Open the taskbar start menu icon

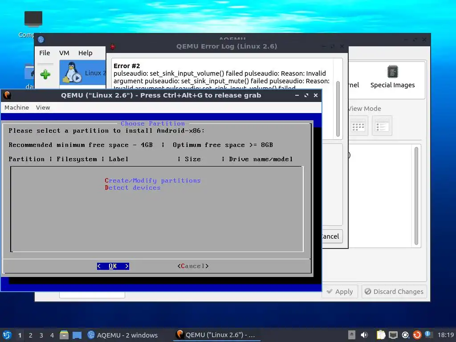coord(7,335)
